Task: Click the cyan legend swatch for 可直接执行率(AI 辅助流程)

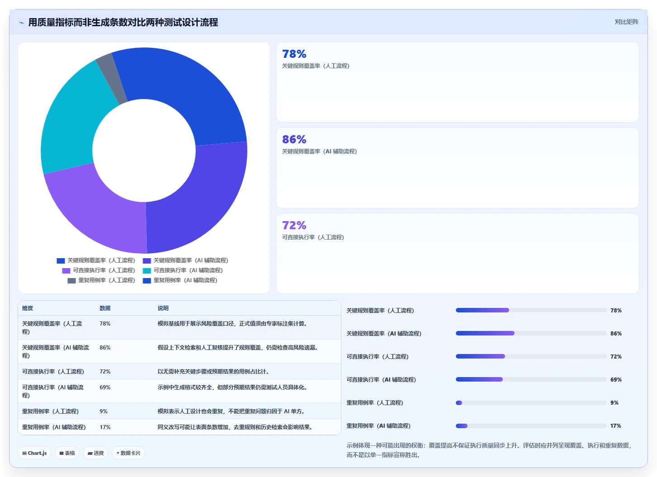Action: coord(147,271)
